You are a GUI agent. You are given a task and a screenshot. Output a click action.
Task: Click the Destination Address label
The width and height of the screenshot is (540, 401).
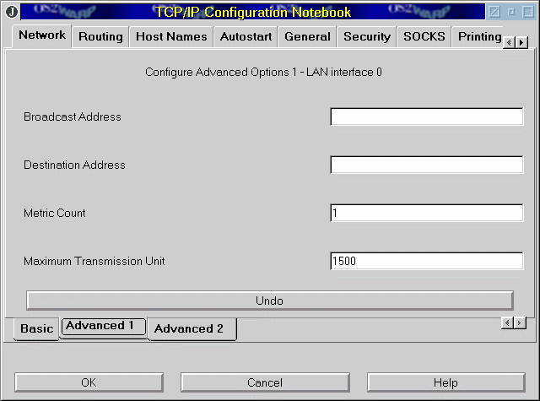(x=74, y=165)
